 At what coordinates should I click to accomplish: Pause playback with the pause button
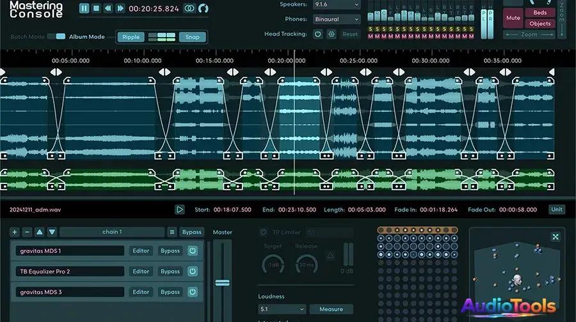[x=84, y=8]
